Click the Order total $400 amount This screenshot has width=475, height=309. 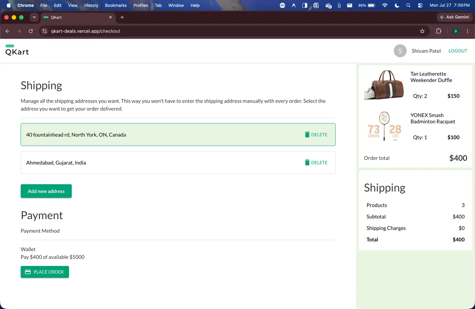458,158
